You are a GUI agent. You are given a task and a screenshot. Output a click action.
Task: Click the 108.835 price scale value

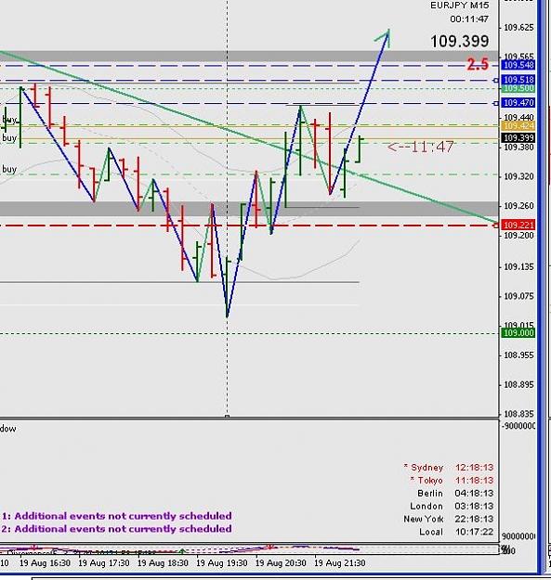coord(518,414)
